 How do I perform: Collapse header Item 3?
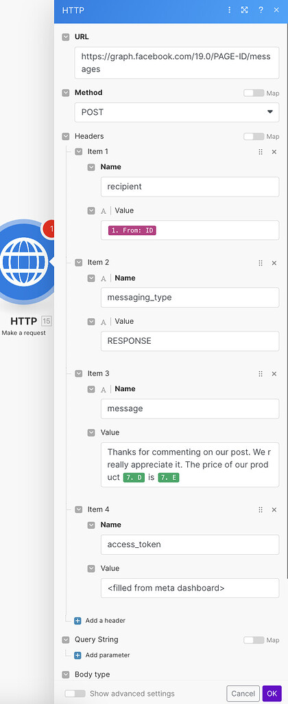pos(79,373)
